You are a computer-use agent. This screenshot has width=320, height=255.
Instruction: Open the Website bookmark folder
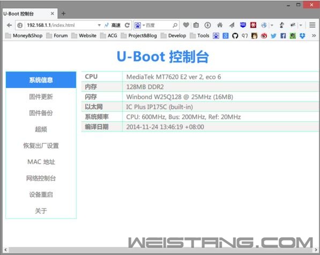tap(84, 36)
